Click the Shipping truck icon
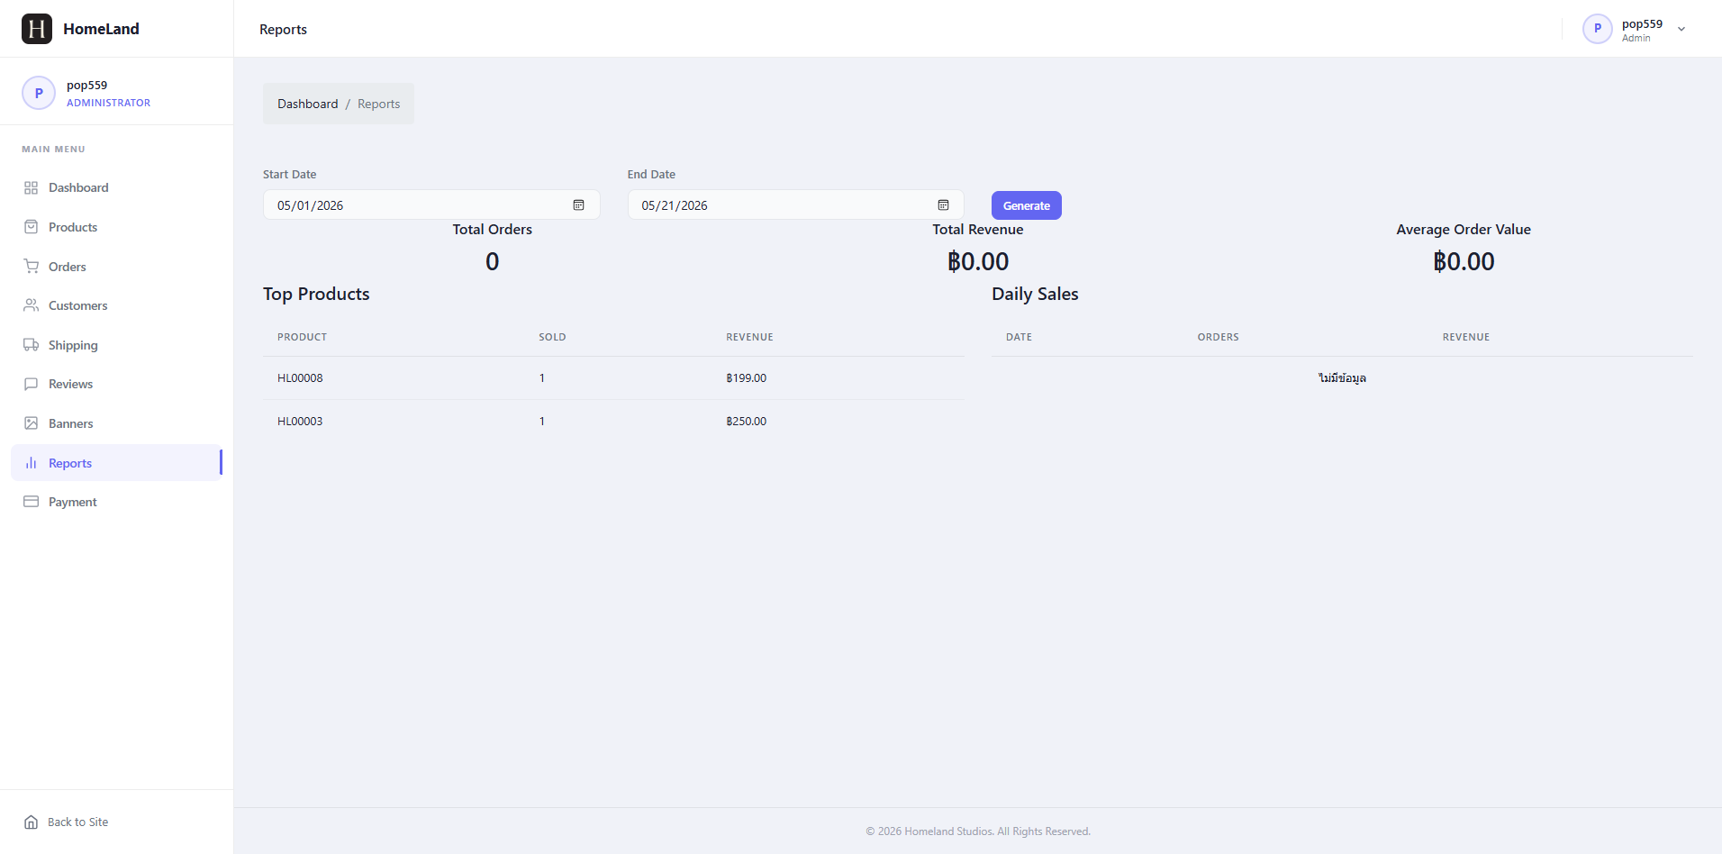Screen dimensions: 1722x854 click(x=32, y=345)
